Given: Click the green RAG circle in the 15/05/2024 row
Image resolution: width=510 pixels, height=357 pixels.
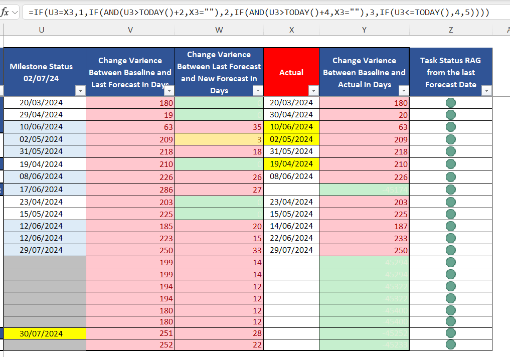Looking at the screenshot, I should click(x=450, y=214).
